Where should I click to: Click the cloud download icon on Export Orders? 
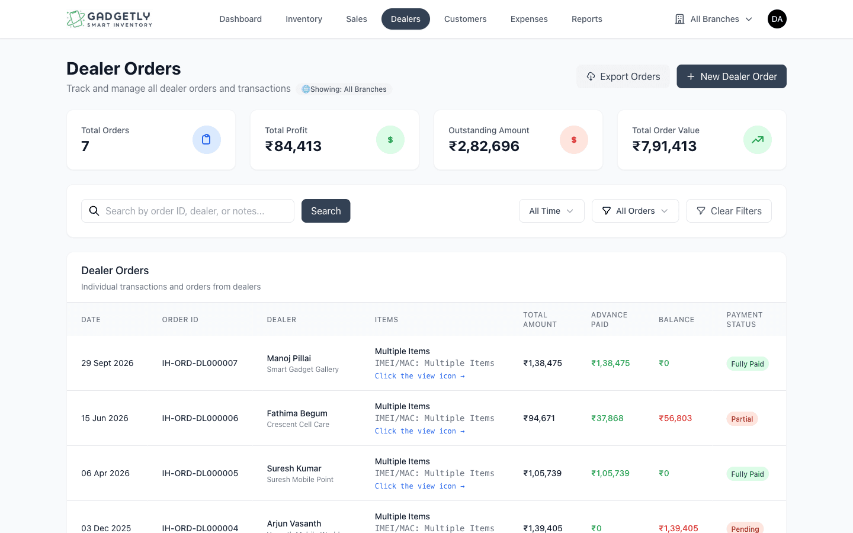591,76
